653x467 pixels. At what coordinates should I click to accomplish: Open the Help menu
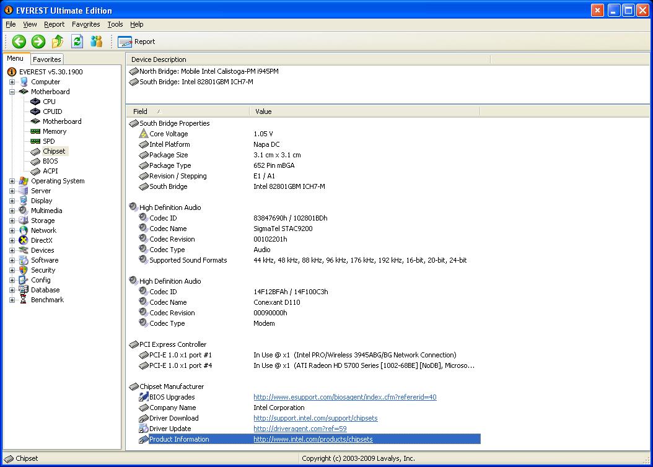136,25
